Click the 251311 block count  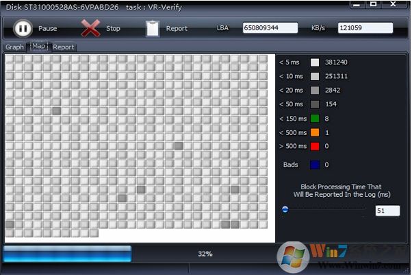click(336, 76)
